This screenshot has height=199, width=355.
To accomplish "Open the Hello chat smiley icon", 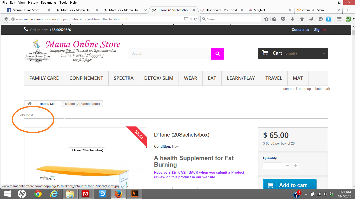I will tap(320, 19).
